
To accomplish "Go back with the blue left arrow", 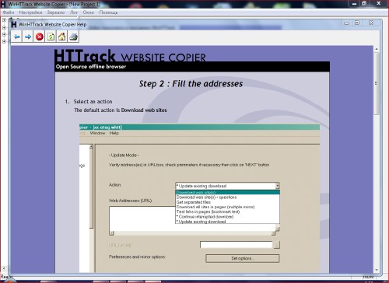I will (17, 37).
